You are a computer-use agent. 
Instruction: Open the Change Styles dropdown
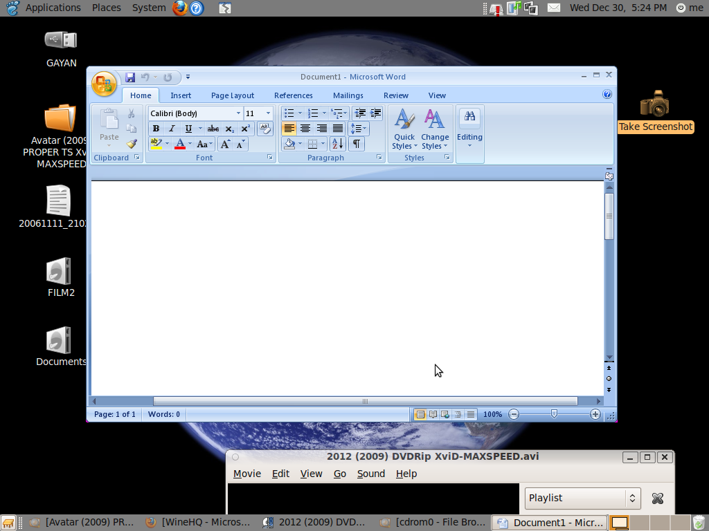click(x=435, y=129)
